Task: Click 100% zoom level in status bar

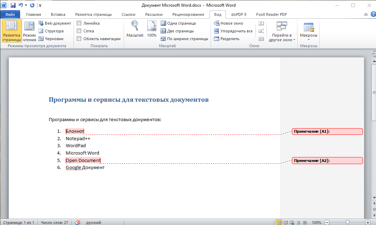Action: point(316,223)
